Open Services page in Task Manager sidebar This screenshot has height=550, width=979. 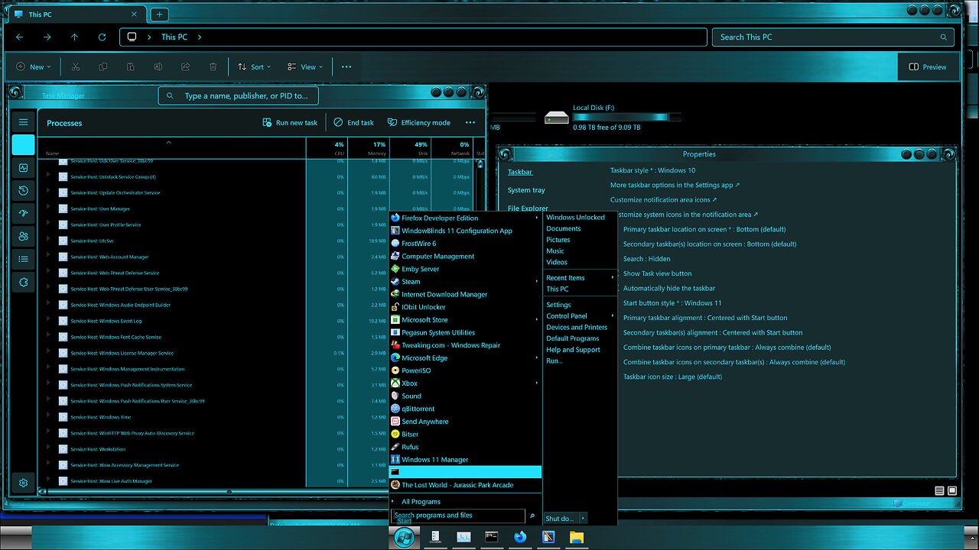click(24, 283)
